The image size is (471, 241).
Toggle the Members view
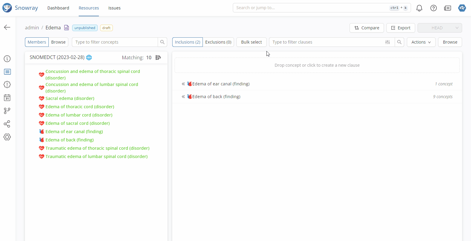pyautogui.click(x=37, y=42)
